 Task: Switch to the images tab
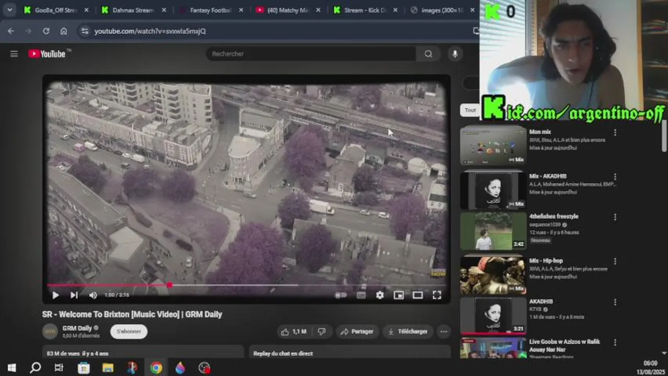pyautogui.click(x=442, y=10)
